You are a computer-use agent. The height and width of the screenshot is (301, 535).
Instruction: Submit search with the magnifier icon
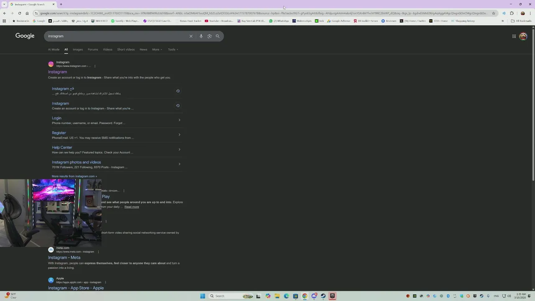217,36
